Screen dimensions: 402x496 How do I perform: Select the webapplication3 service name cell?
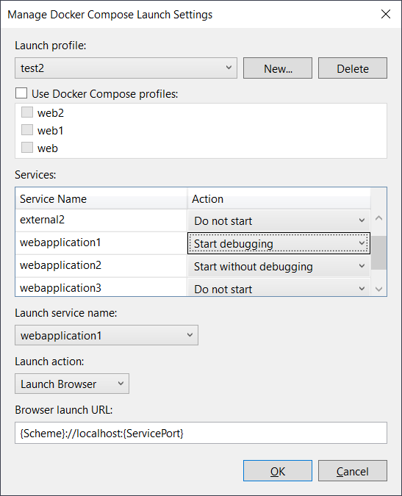click(x=101, y=287)
